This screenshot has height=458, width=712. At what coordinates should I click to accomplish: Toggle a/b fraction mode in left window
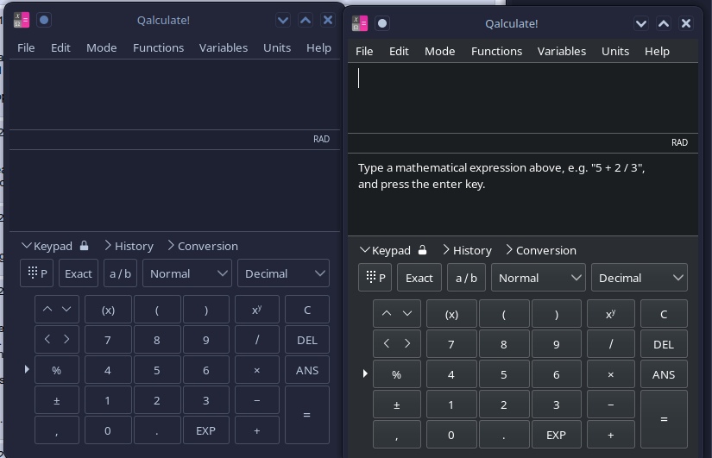[x=120, y=273]
